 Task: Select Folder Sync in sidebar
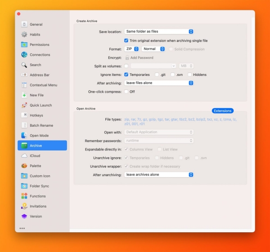[x=42, y=186]
